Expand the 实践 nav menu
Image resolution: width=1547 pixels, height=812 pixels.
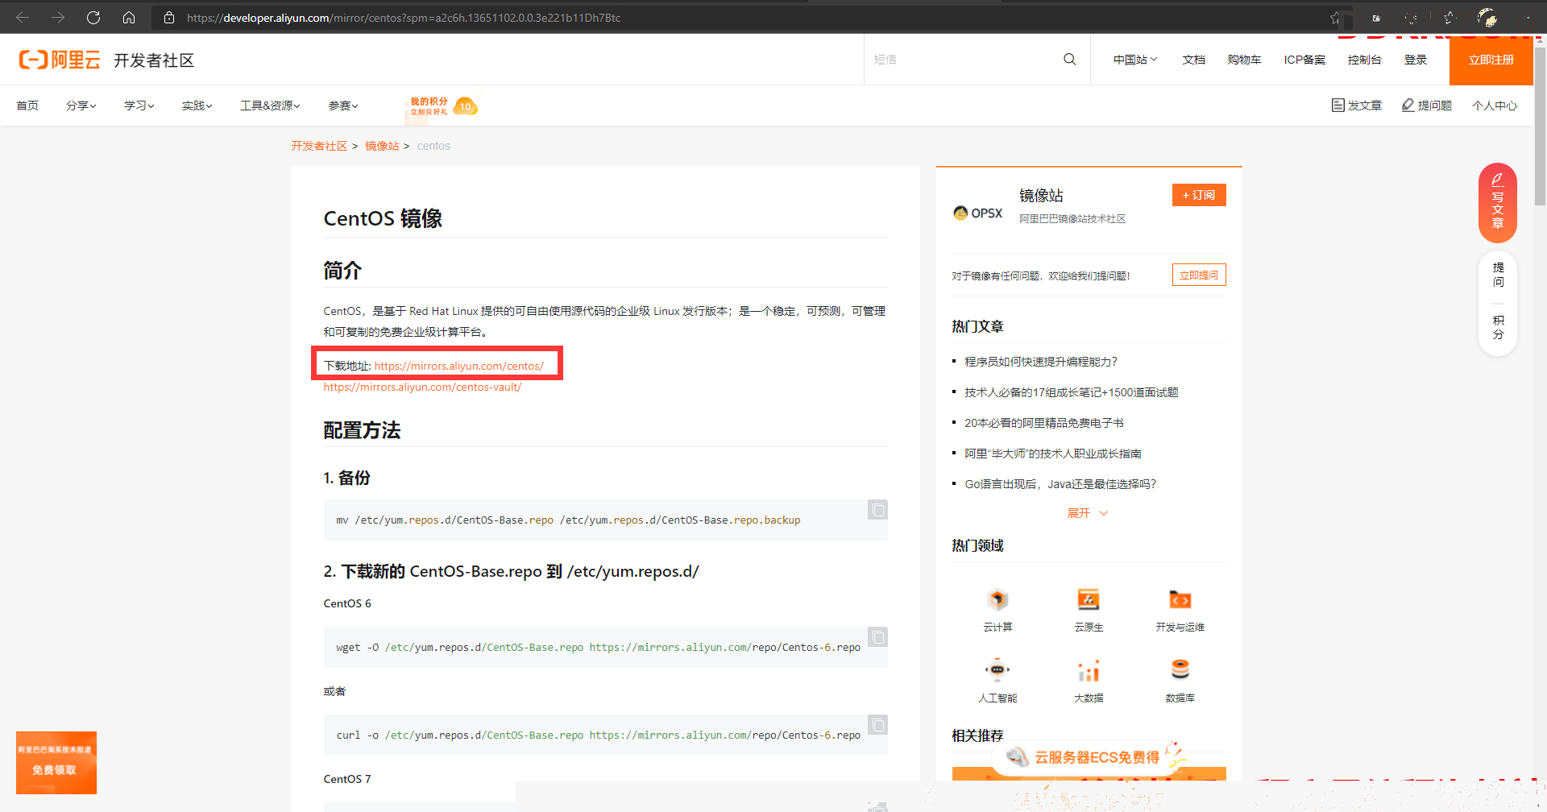[x=197, y=106]
